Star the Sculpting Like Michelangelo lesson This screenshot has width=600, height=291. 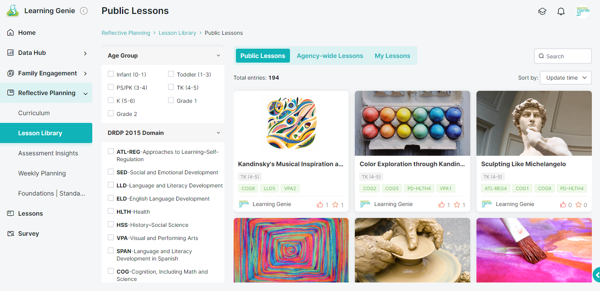578,205
